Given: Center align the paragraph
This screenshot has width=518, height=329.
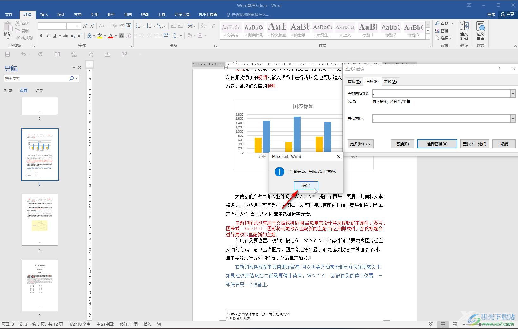Looking at the screenshot, I should [145, 36].
